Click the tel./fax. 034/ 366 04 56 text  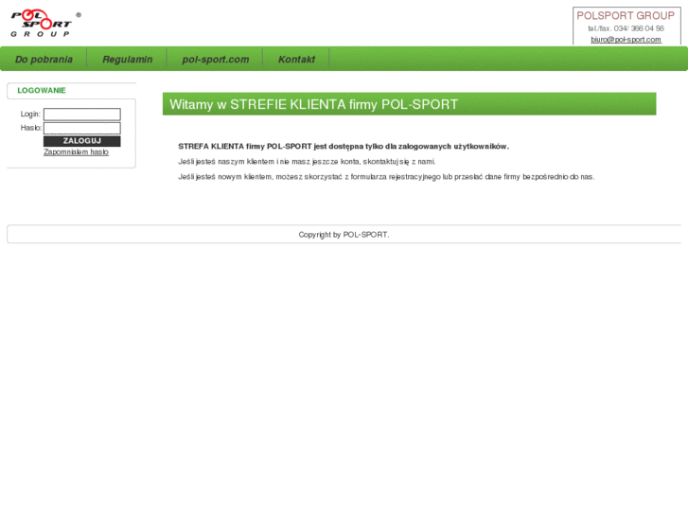(x=626, y=28)
